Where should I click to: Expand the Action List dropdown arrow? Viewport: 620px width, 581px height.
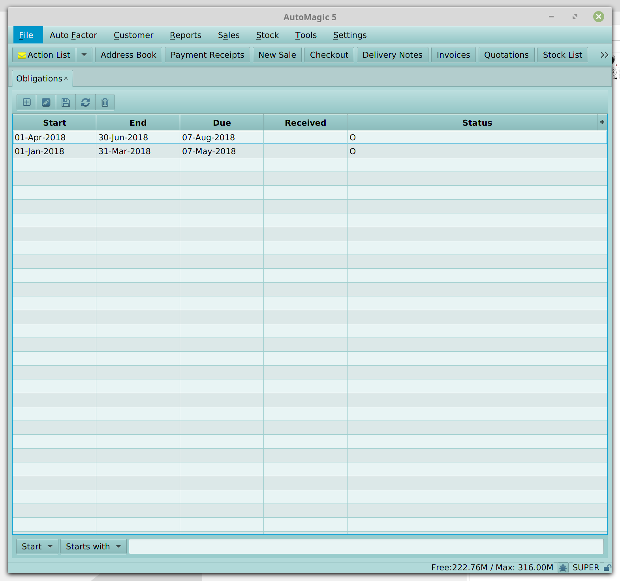coord(84,55)
